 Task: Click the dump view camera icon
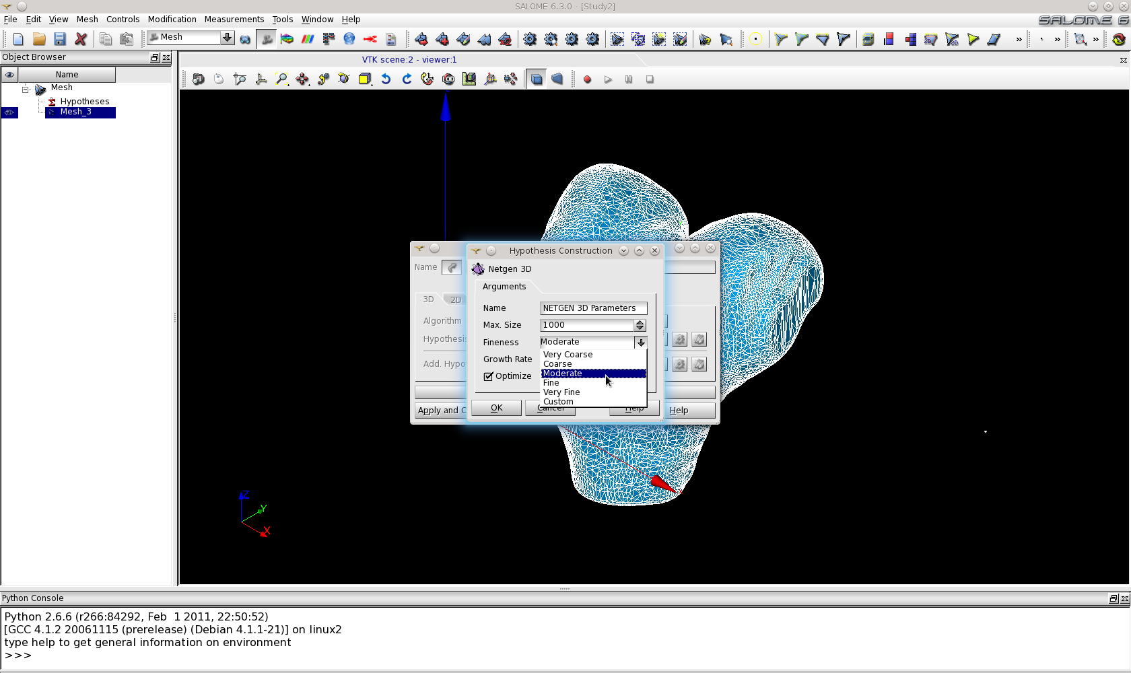tap(199, 79)
